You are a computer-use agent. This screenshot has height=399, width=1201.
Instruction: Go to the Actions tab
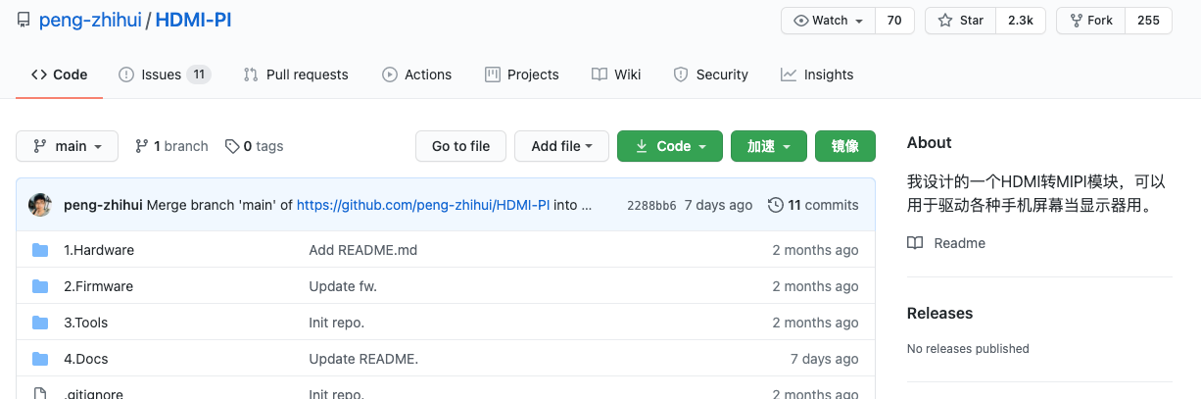417,75
